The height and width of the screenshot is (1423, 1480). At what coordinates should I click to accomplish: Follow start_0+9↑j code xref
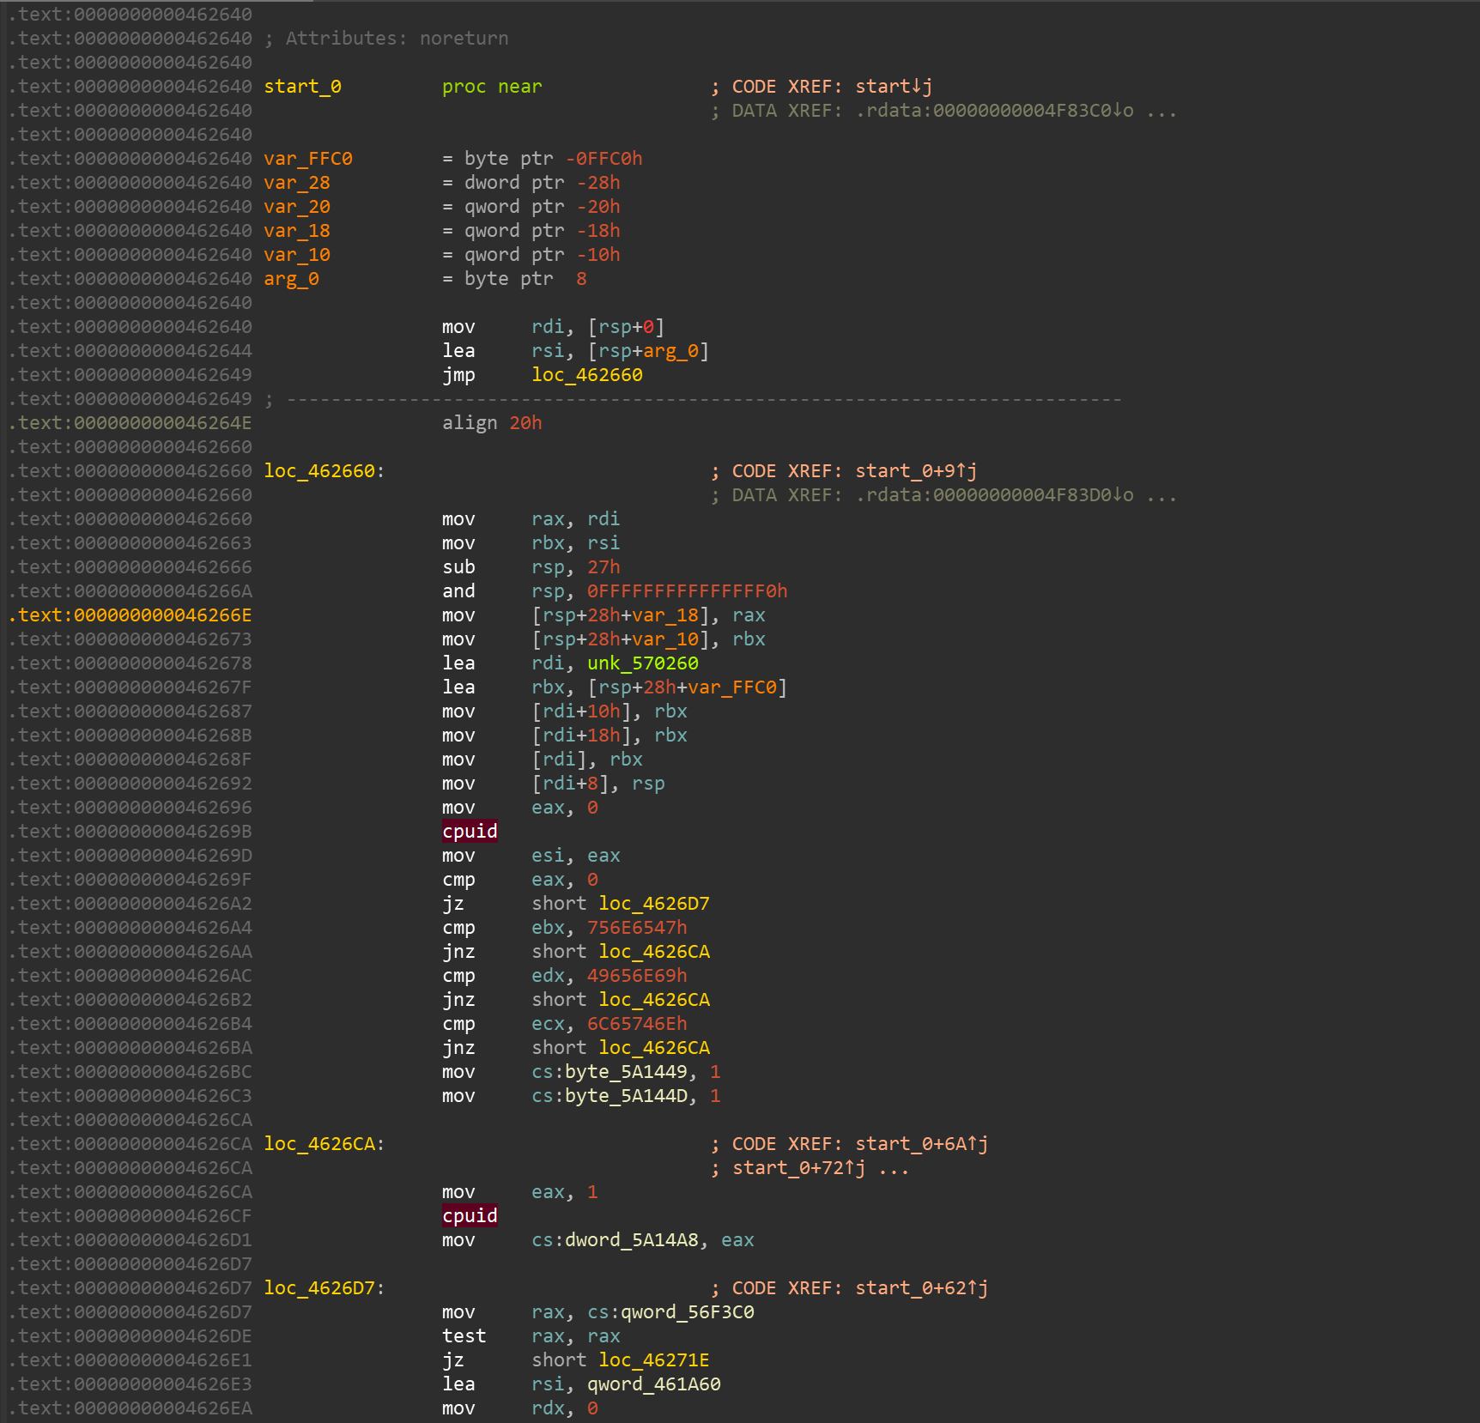(916, 471)
